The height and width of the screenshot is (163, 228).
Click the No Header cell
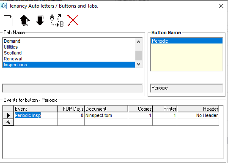pos(198,116)
